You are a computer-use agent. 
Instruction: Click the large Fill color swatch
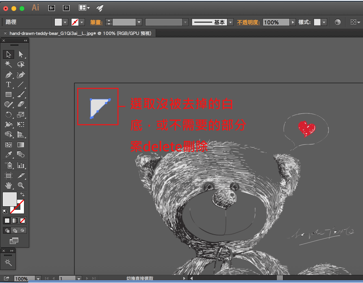[x=10, y=199]
